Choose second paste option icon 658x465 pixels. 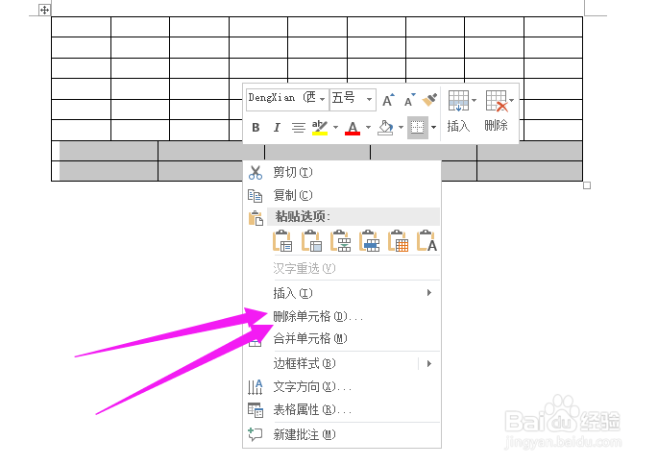(x=312, y=241)
